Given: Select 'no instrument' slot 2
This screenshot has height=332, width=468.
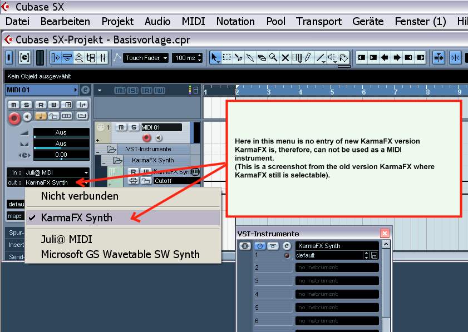Looking at the screenshot, I should 337,267.
